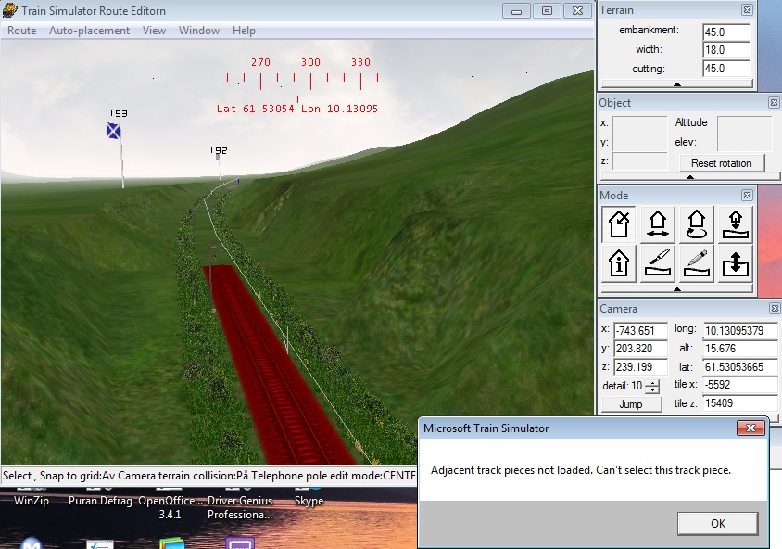Edit the terrain width field
782x549 pixels.
pyautogui.click(x=726, y=50)
